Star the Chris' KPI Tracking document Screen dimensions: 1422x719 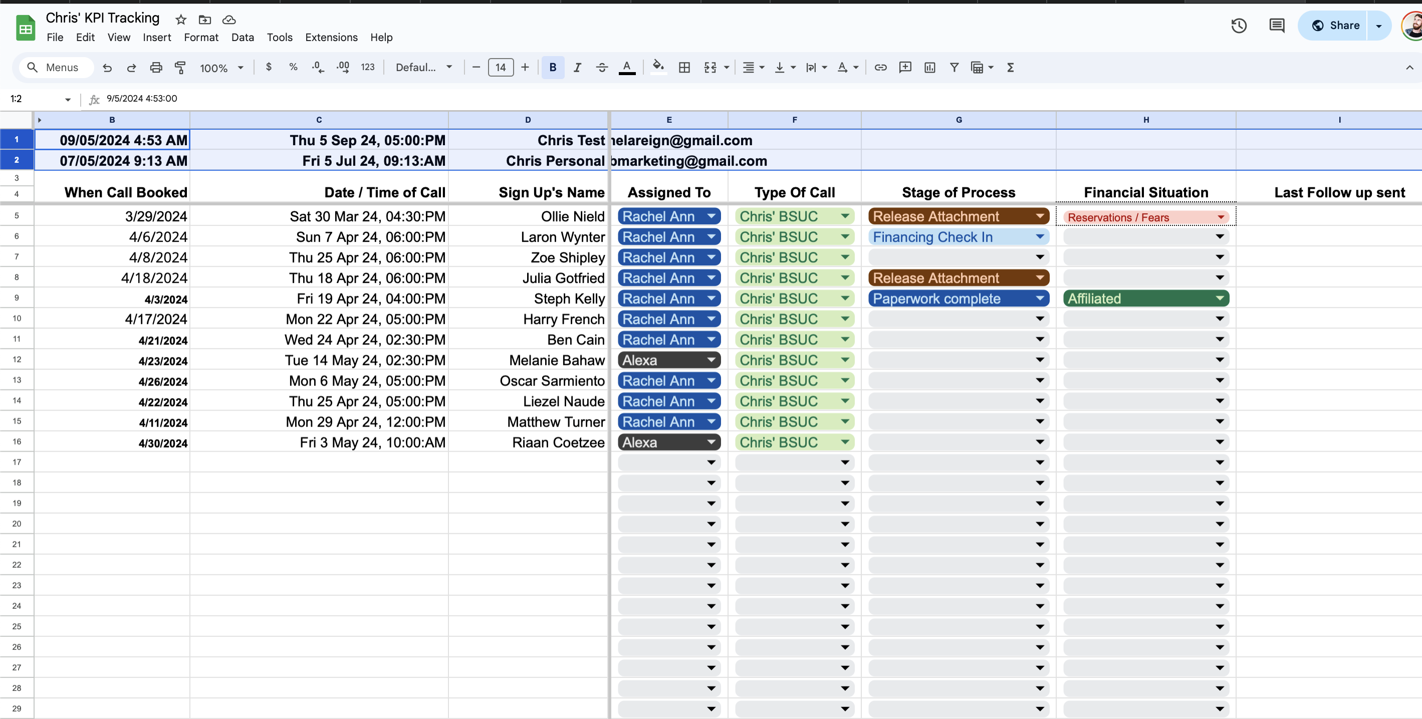tap(180, 20)
